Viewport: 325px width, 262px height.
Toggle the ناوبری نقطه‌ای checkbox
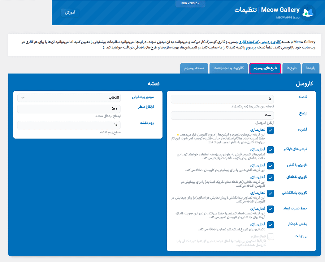click(270, 177)
